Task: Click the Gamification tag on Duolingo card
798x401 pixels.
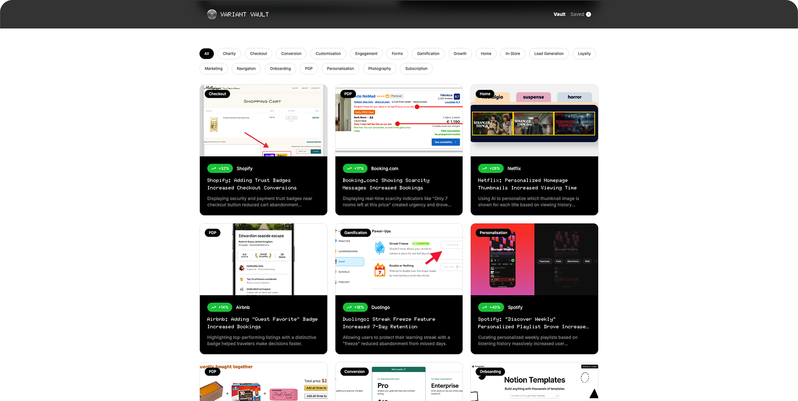Action: 355,233
